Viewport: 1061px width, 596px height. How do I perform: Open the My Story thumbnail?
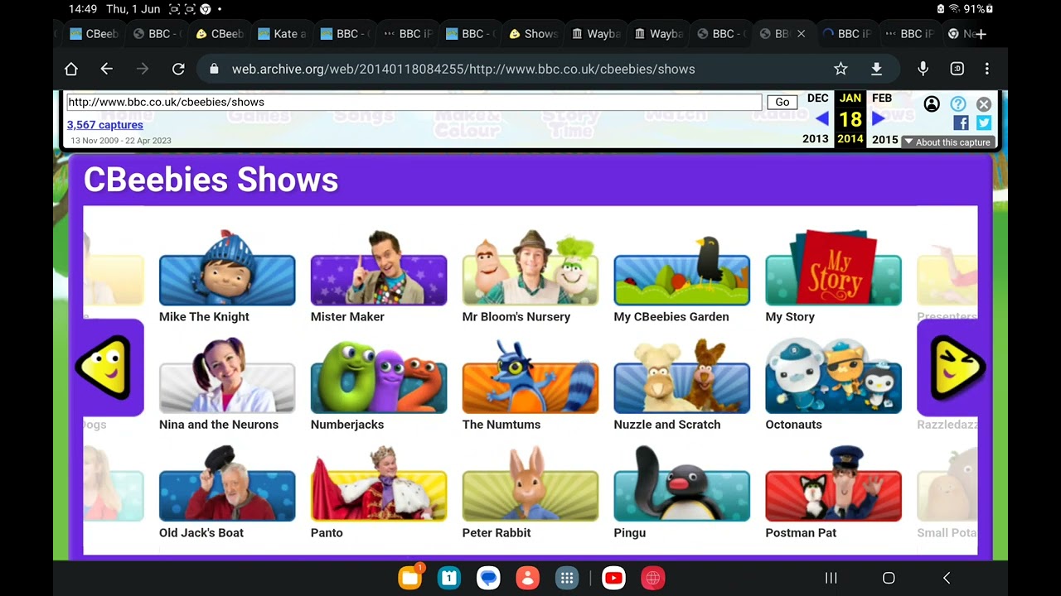833,268
